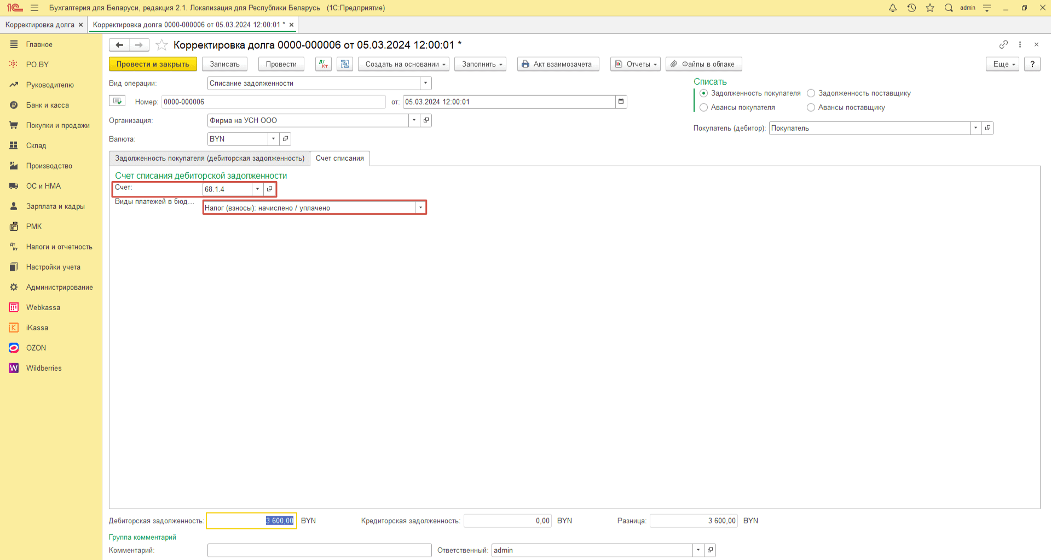This screenshot has width=1051, height=560.
Task: Add document to favorites star
Action: click(x=161, y=45)
